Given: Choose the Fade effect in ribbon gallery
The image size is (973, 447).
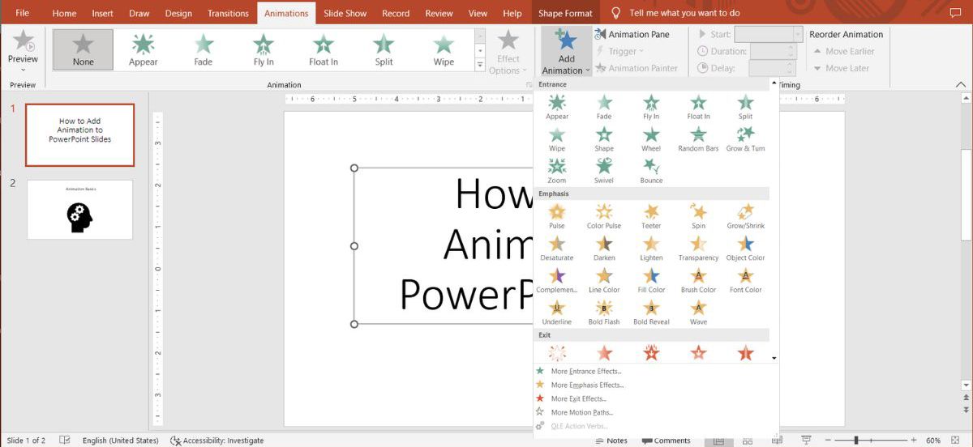Looking at the screenshot, I should pyautogui.click(x=203, y=49).
